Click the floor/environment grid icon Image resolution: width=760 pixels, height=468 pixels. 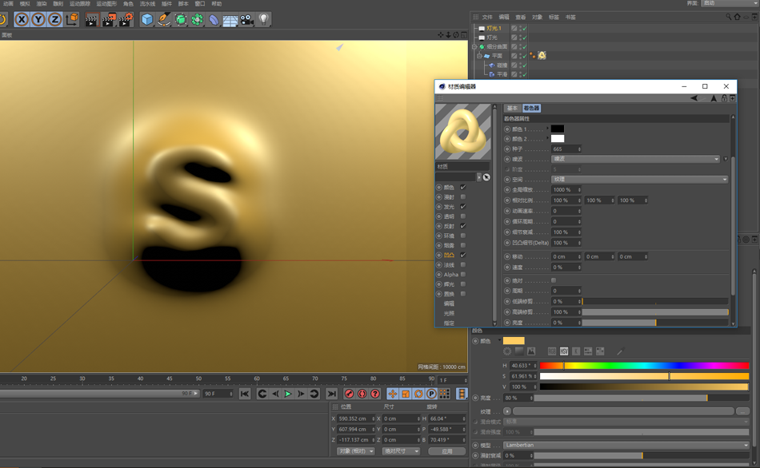pos(230,19)
